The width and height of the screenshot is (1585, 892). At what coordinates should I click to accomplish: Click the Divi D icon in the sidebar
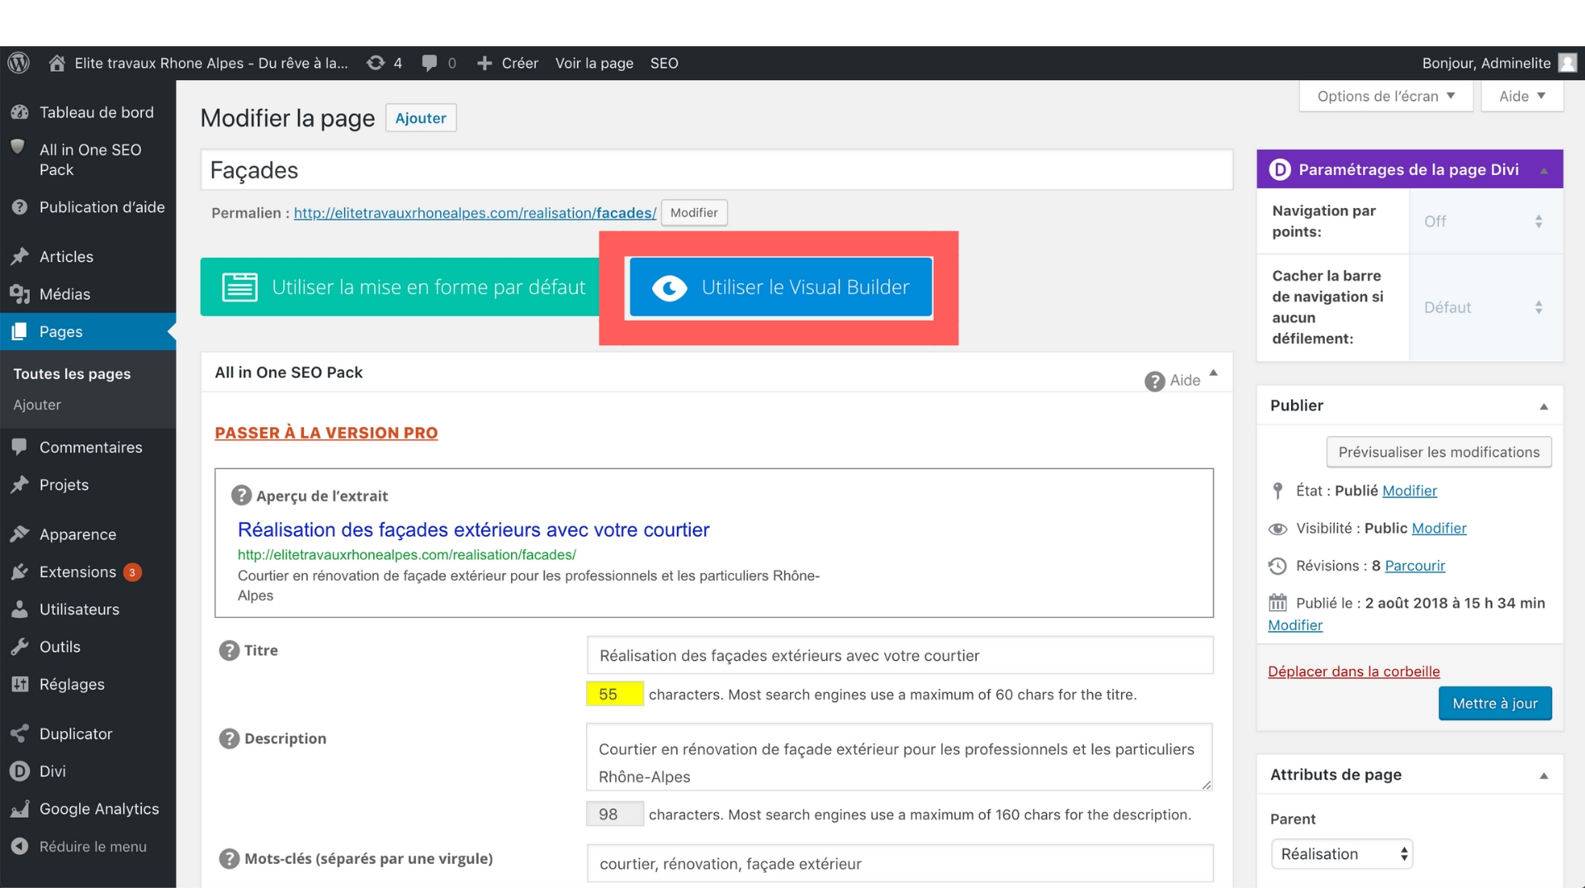click(x=20, y=771)
